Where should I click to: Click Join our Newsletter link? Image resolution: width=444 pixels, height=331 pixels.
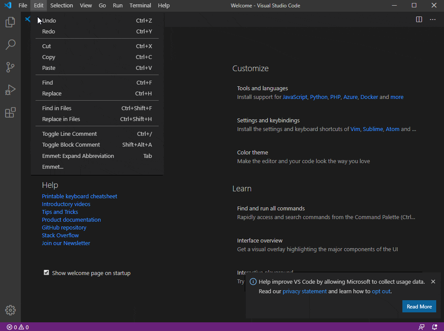66,243
